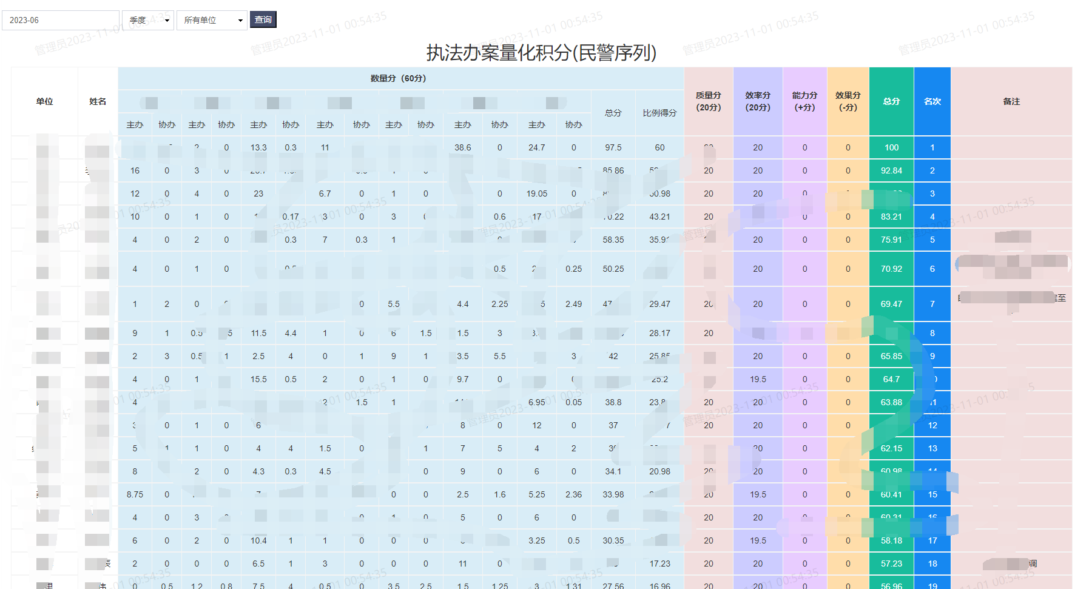Select the total score cell 75.91
Screen dimensions: 1089x589
click(891, 240)
